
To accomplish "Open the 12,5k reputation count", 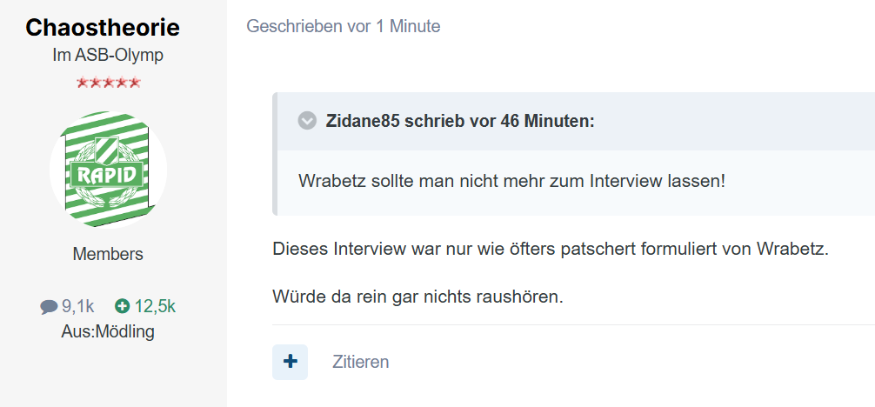I will [x=155, y=306].
